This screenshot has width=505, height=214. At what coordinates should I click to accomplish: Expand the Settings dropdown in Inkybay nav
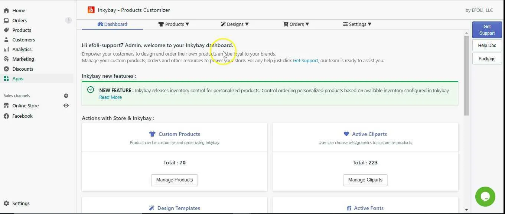pyautogui.click(x=357, y=24)
